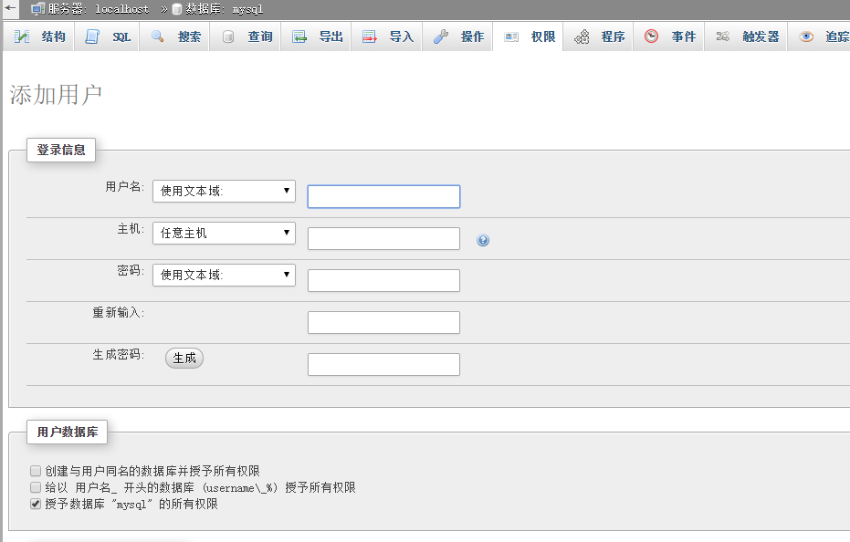Focus the 生成密码 output field
The width and height of the screenshot is (850, 542).
point(383,364)
